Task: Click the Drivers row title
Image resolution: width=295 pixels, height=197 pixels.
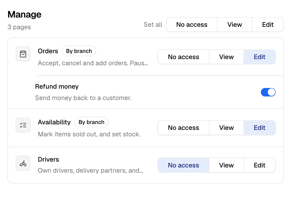Action: pos(48,159)
